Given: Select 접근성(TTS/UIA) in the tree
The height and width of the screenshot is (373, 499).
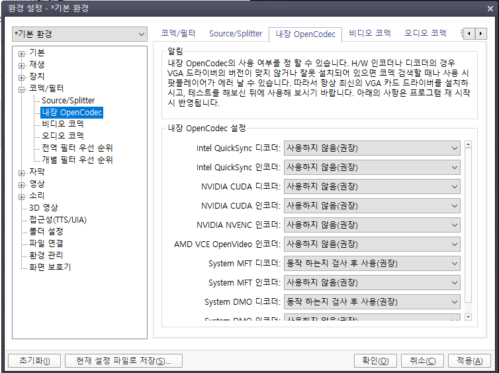Looking at the screenshot, I should [x=58, y=219].
